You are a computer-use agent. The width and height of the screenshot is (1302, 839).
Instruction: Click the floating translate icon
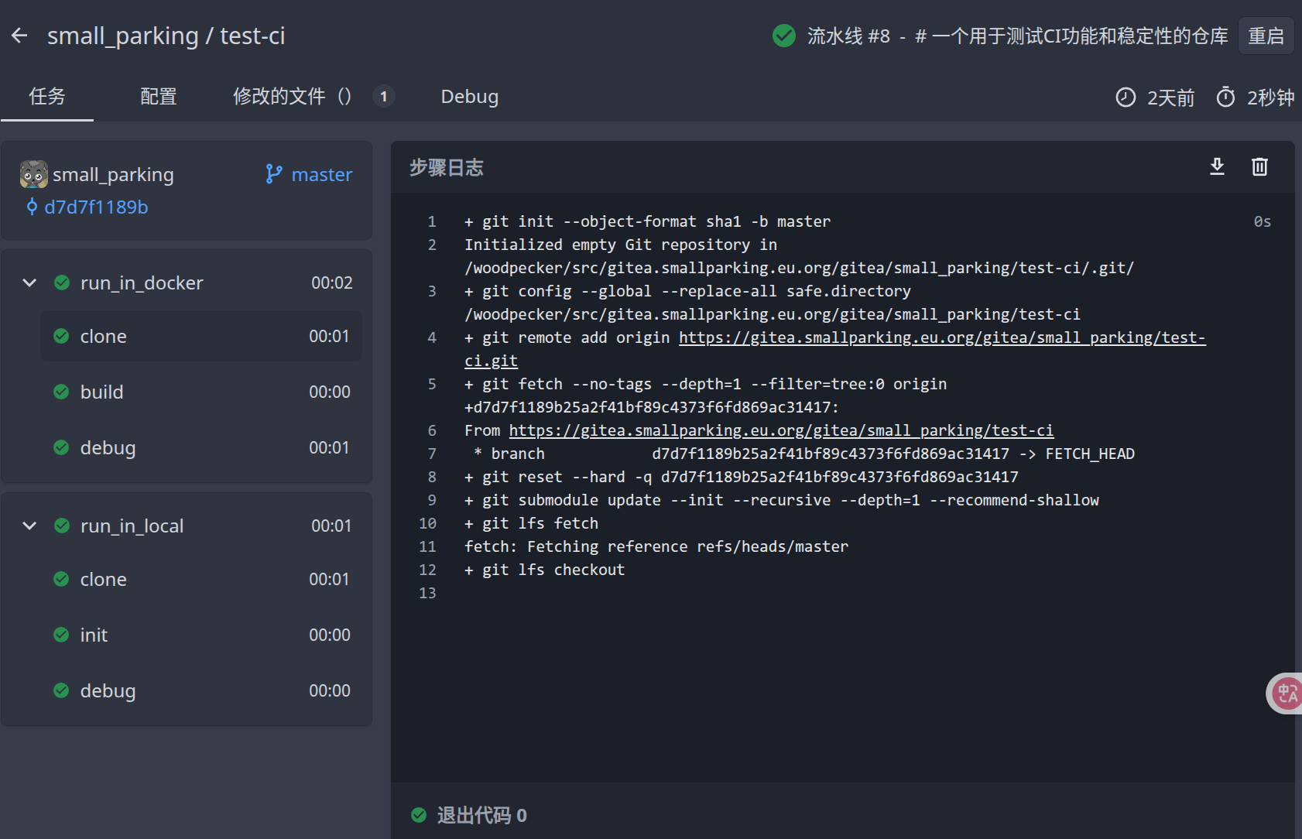point(1287,693)
